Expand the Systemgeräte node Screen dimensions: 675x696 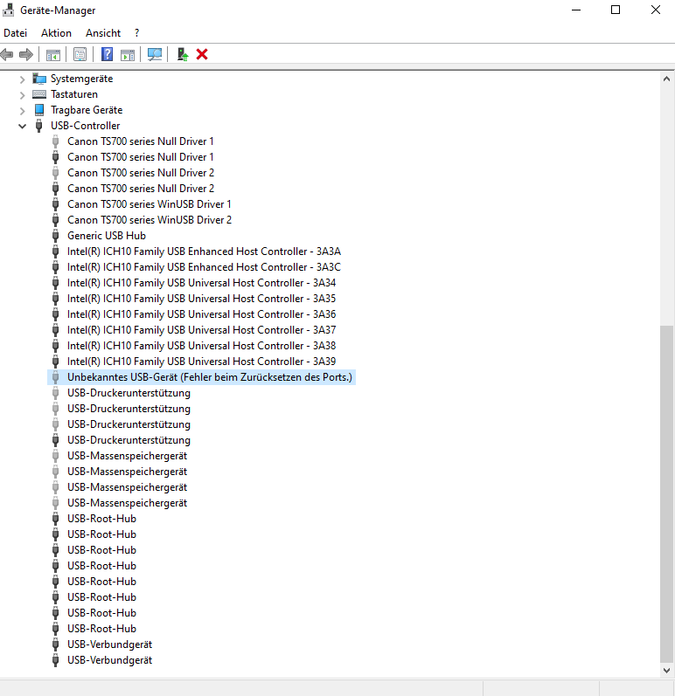pos(22,79)
